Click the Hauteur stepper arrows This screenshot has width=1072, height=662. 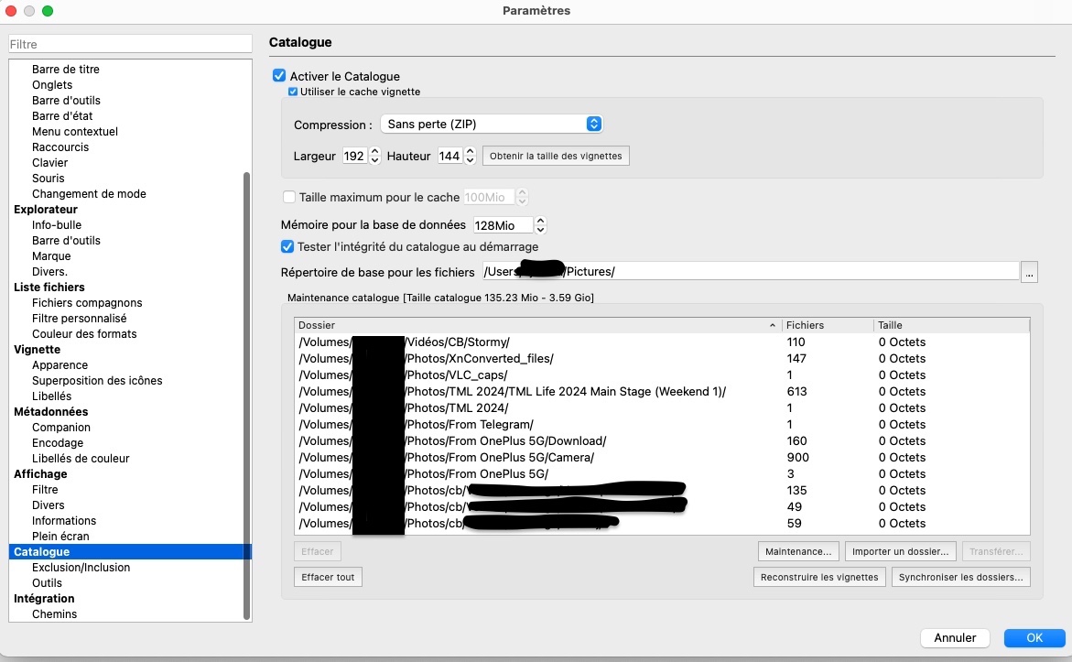pos(470,156)
